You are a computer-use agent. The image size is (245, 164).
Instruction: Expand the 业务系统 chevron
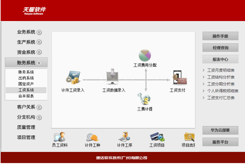(x=39, y=32)
